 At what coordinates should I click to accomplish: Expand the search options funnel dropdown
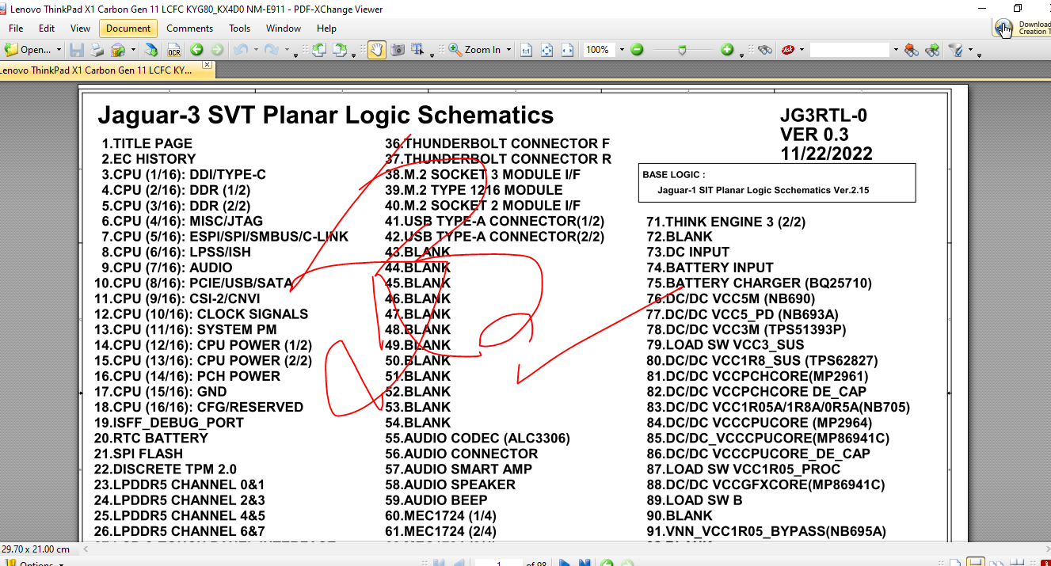[x=970, y=50]
